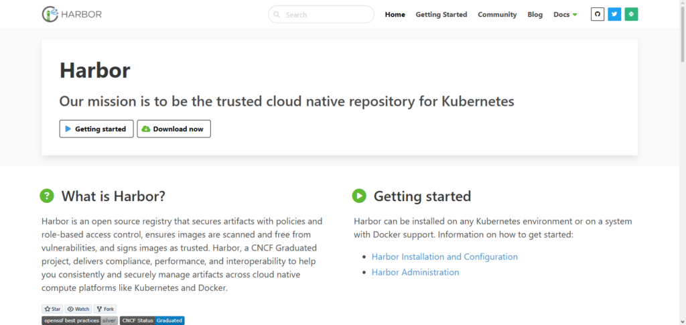Open the Community nav item
The height and width of the screenshot is (325, 686).
tap(497, 14)
